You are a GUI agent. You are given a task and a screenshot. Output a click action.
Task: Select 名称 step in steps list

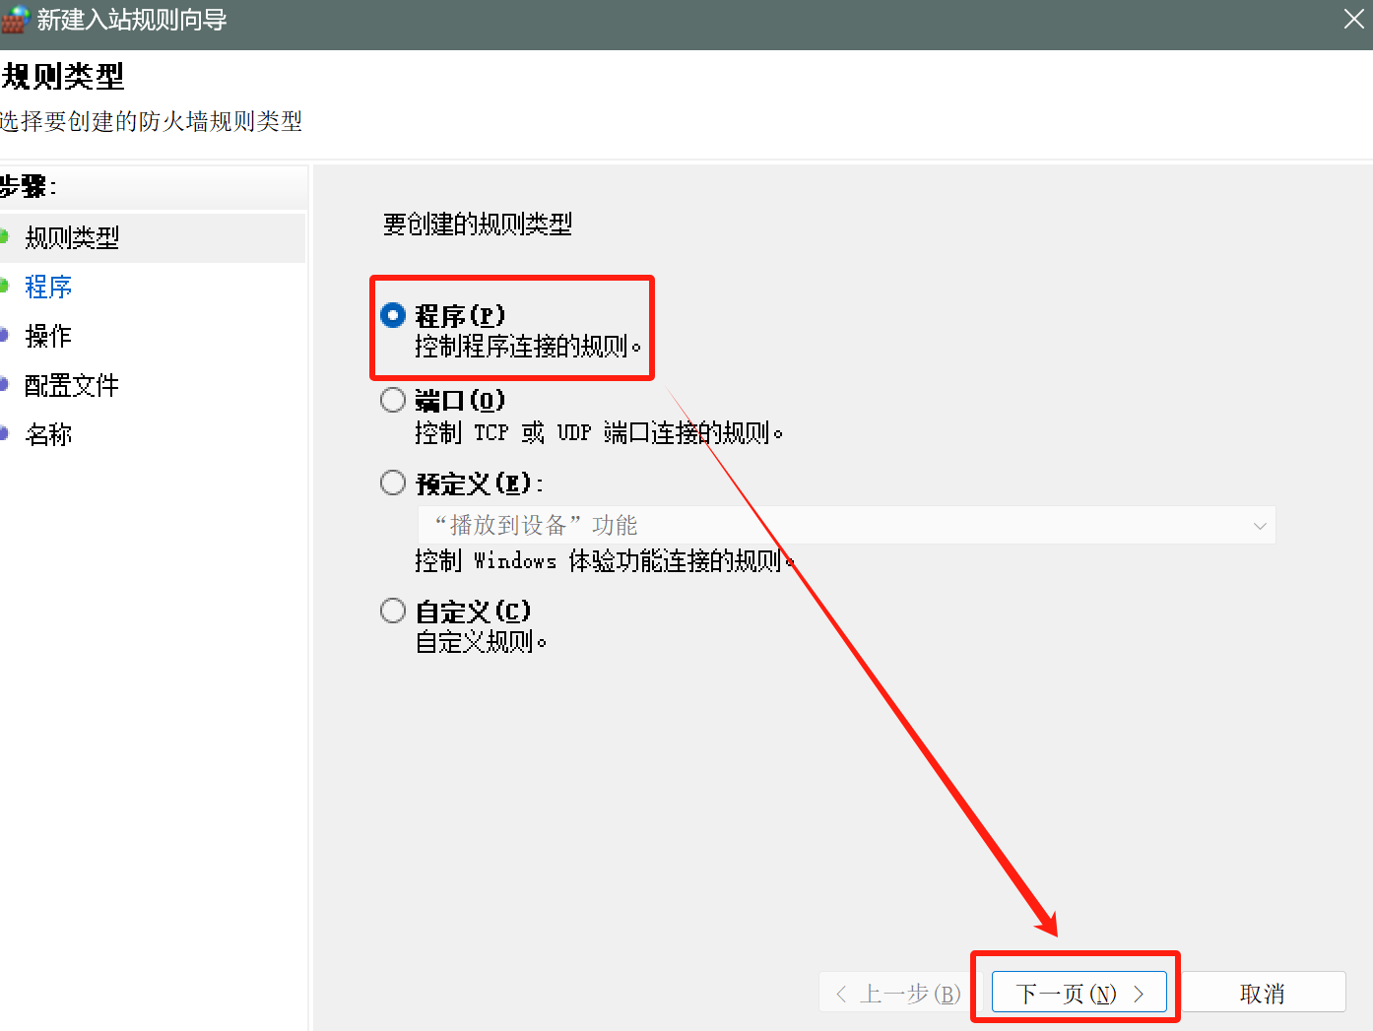coord(48,434)
